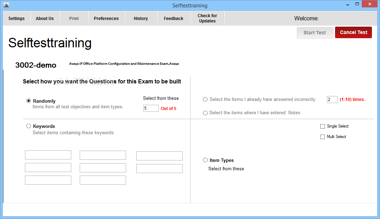Click the app icon in title bar

(6, 5)
